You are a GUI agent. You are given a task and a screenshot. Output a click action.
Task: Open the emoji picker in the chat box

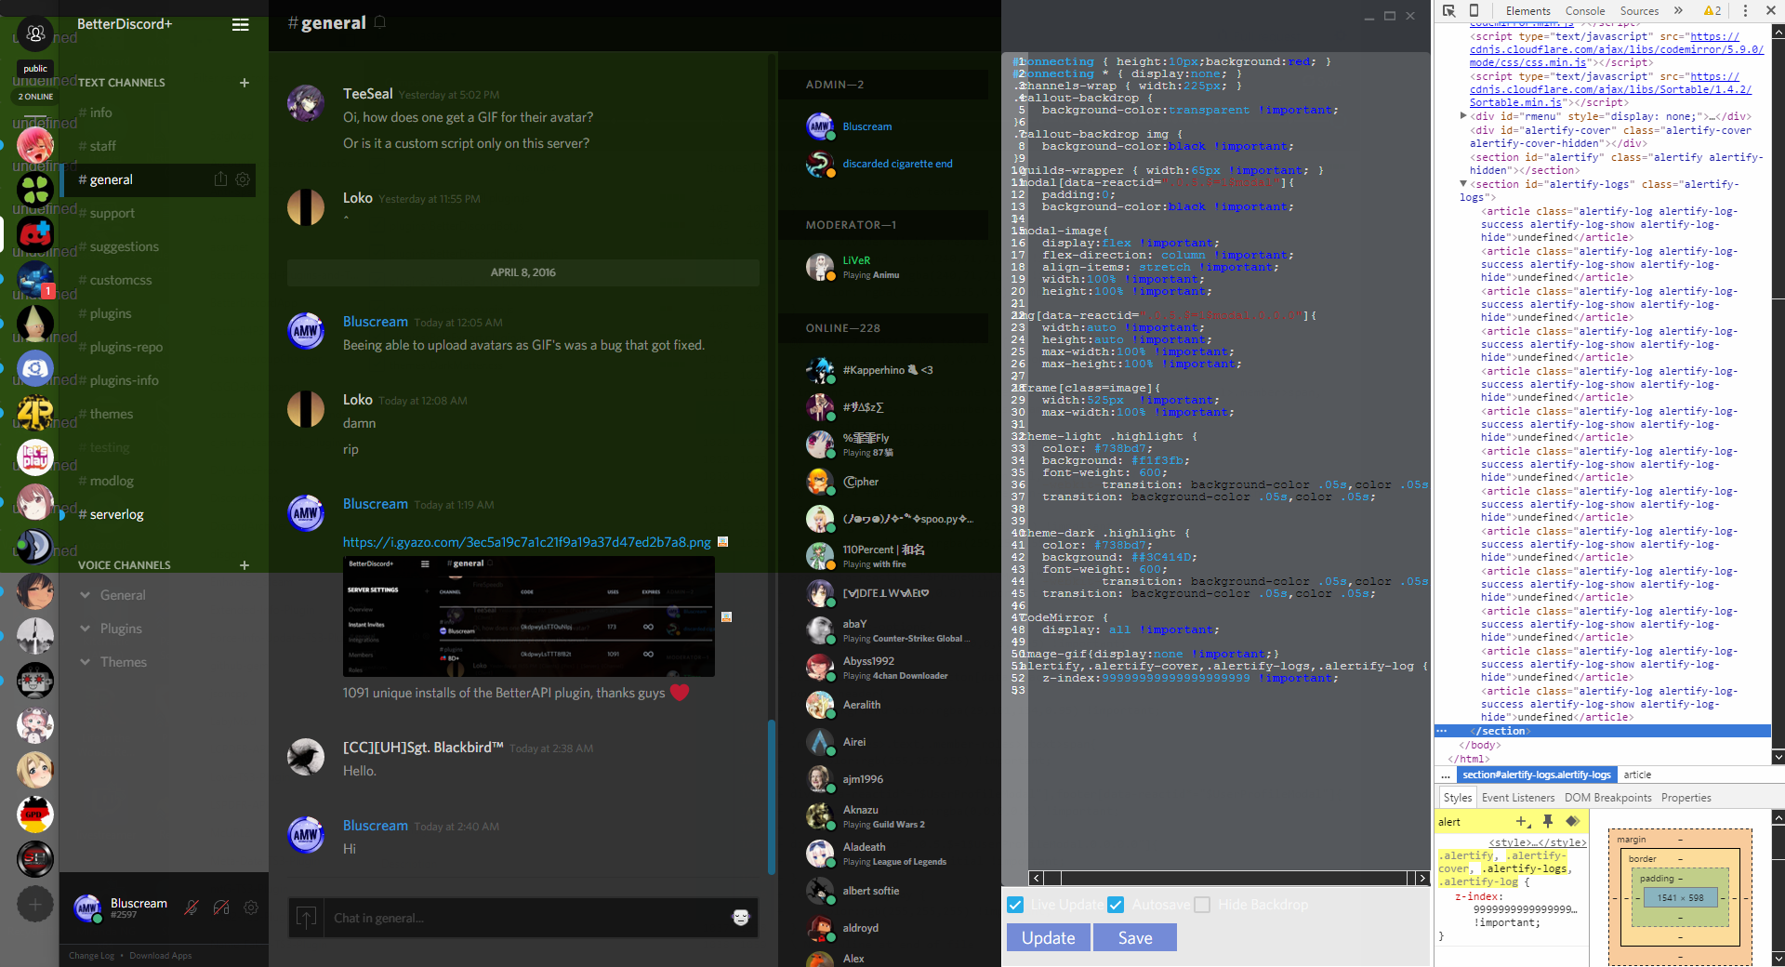741,918
